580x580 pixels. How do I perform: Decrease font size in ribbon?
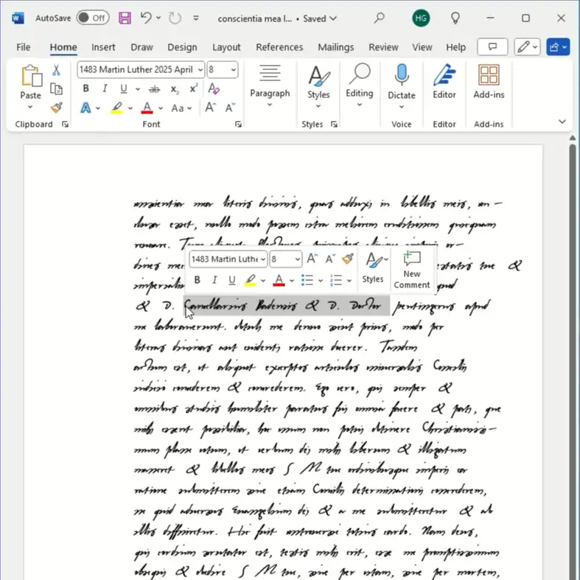pyautogui.click(x=230, y=108)
